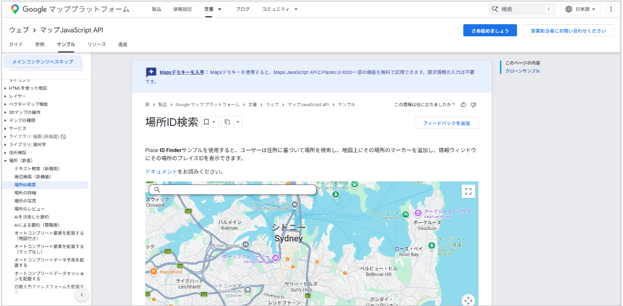
Task: Open the 文書 dropdown menu
Action: click(213, 9)
